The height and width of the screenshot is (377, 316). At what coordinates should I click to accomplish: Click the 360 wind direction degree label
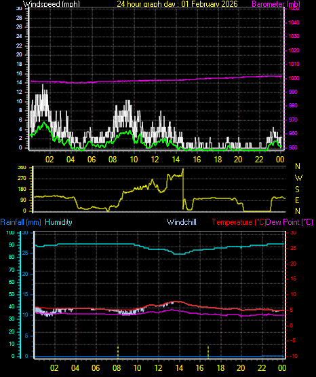coord(22,168)
